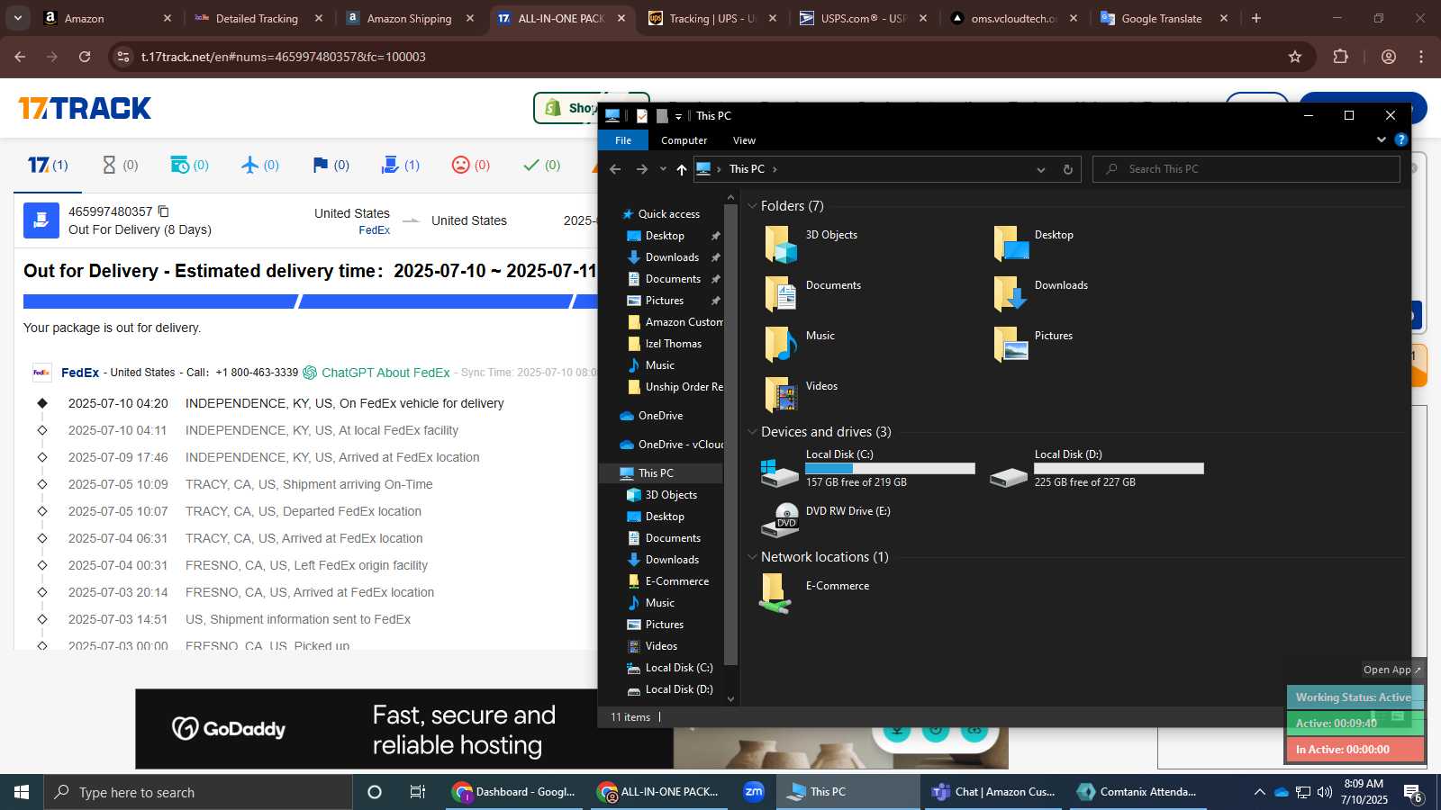The width and height of the screenshot is (1441, 810).
Task: Go up one level in File Explorer
Action: [x=682, y=169]
